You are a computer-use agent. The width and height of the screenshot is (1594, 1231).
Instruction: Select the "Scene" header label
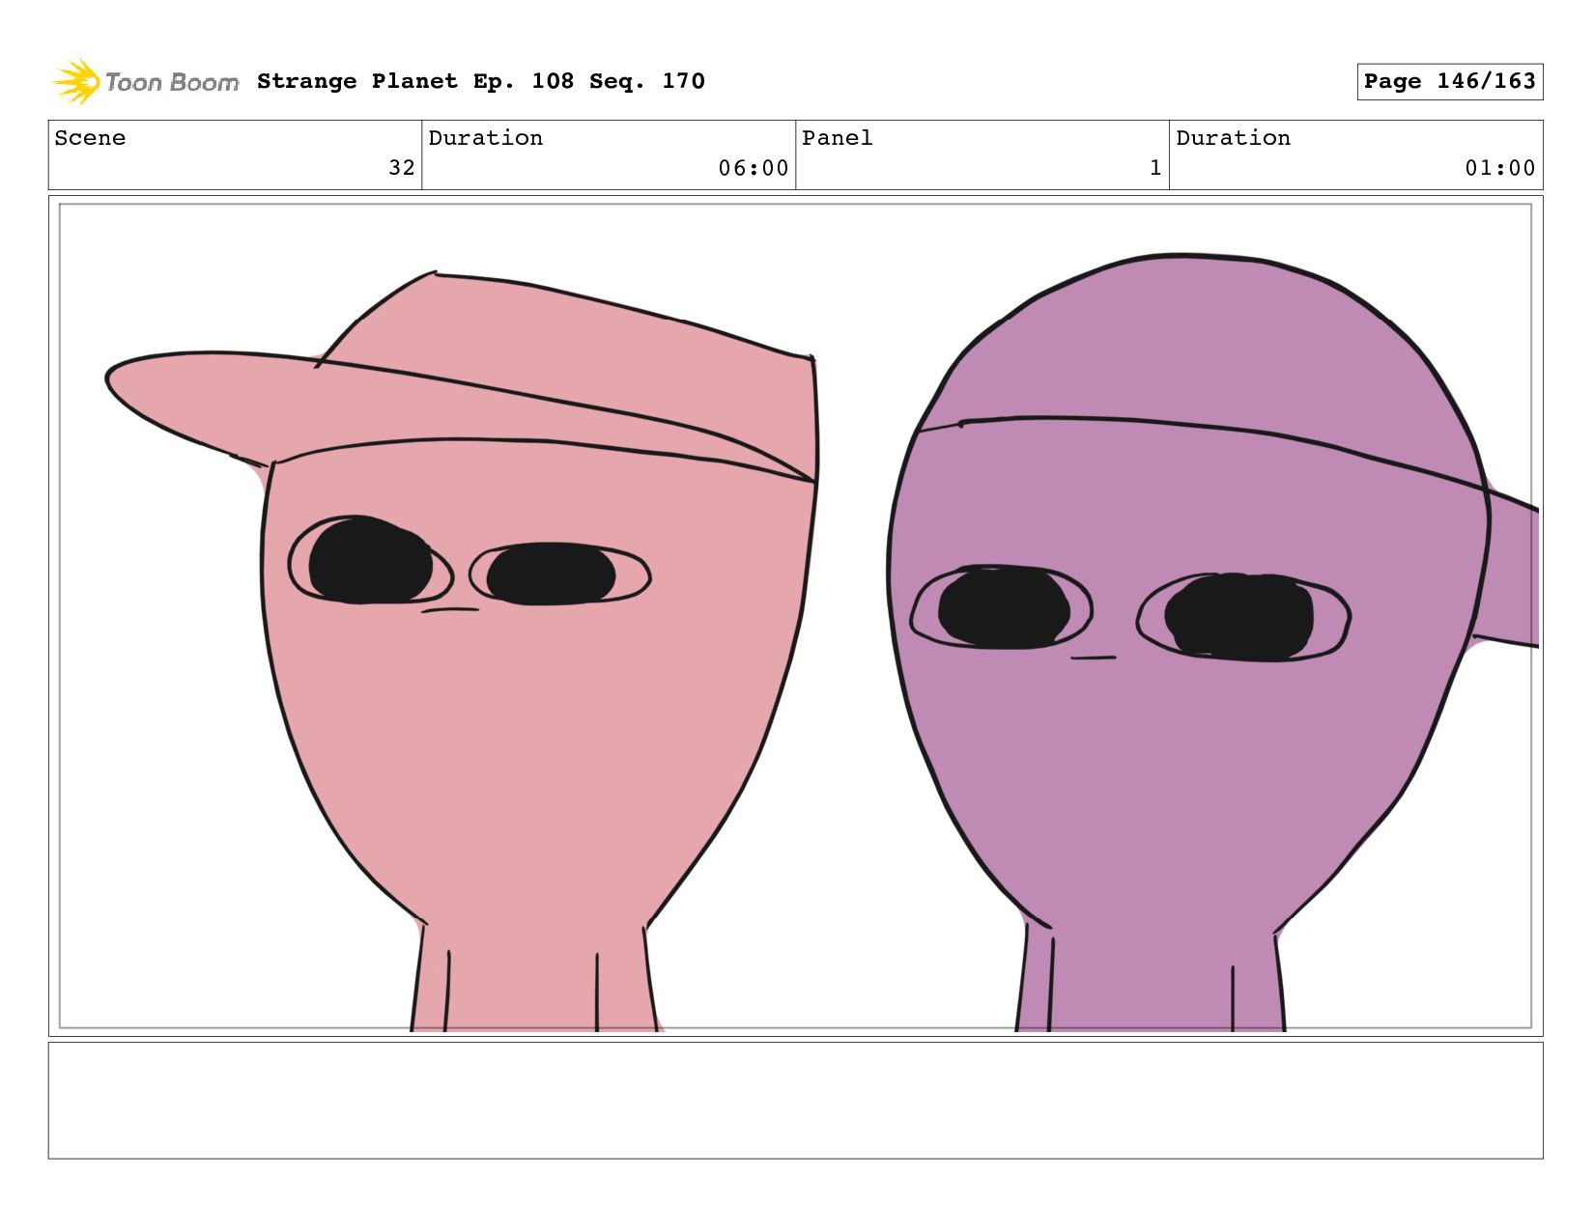pos(90,138)
